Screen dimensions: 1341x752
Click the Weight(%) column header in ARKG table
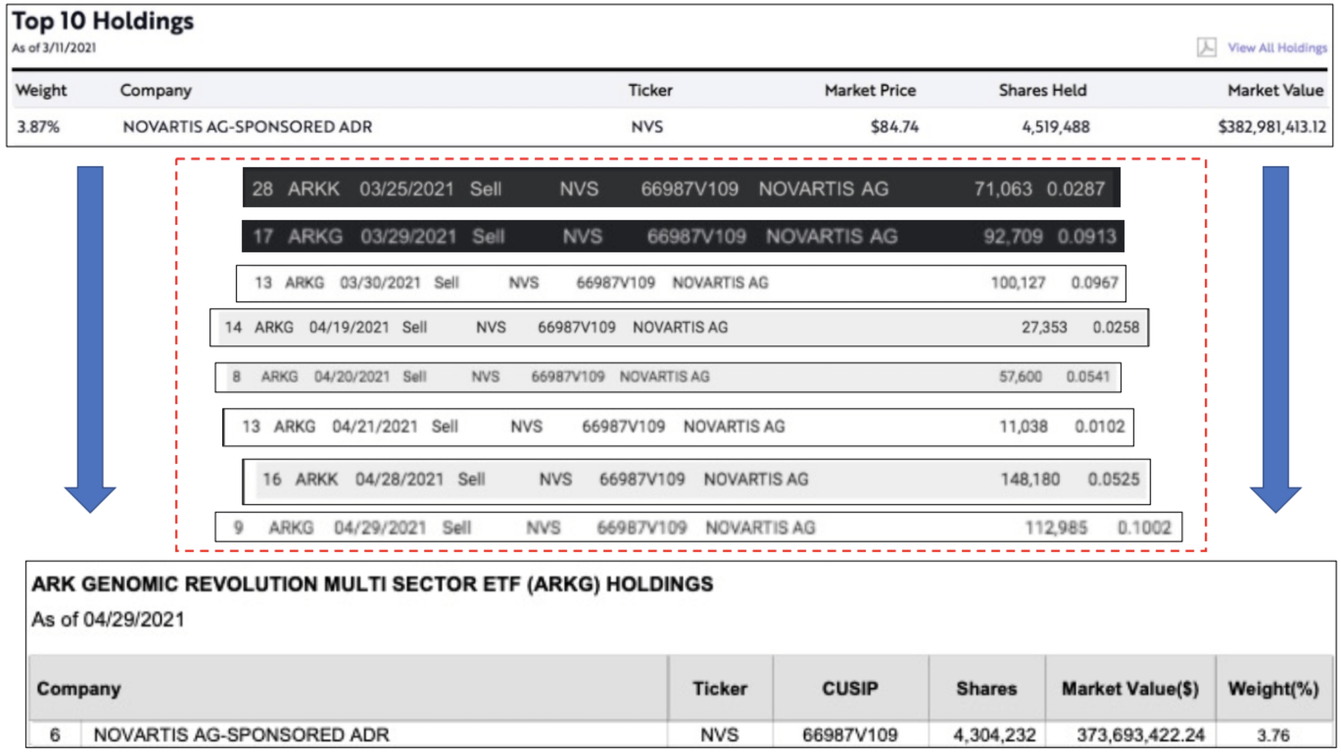(1273, 688)
